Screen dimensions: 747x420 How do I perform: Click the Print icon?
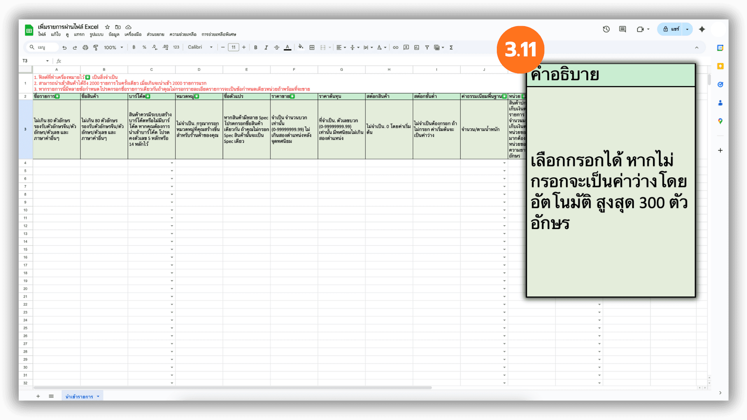[x=85, y=47]
